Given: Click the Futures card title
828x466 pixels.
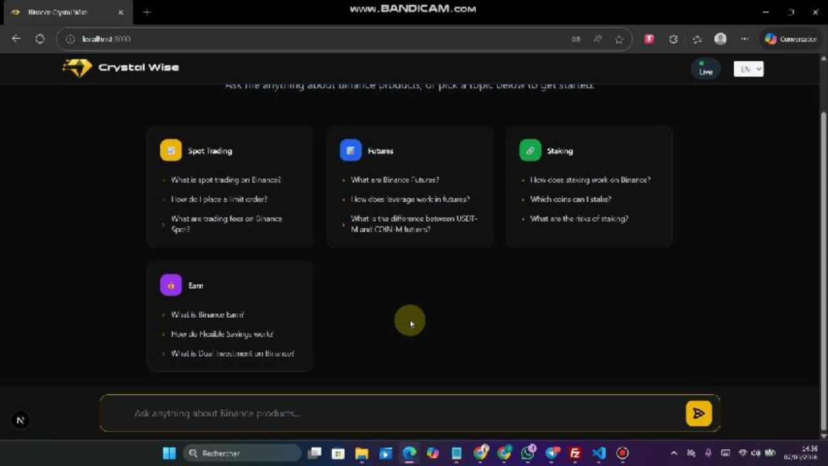Looking at the screenshot, I should tap(380, 151).
